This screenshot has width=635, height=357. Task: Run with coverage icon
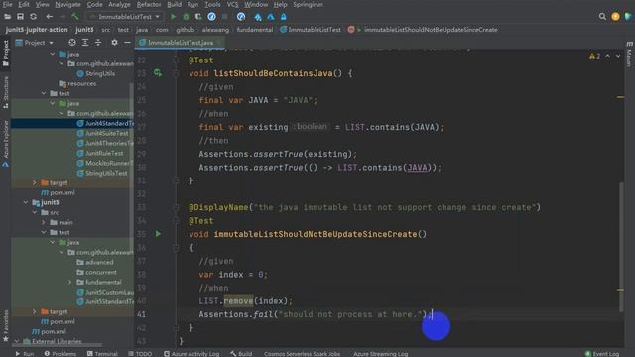[x=198, y=17]
